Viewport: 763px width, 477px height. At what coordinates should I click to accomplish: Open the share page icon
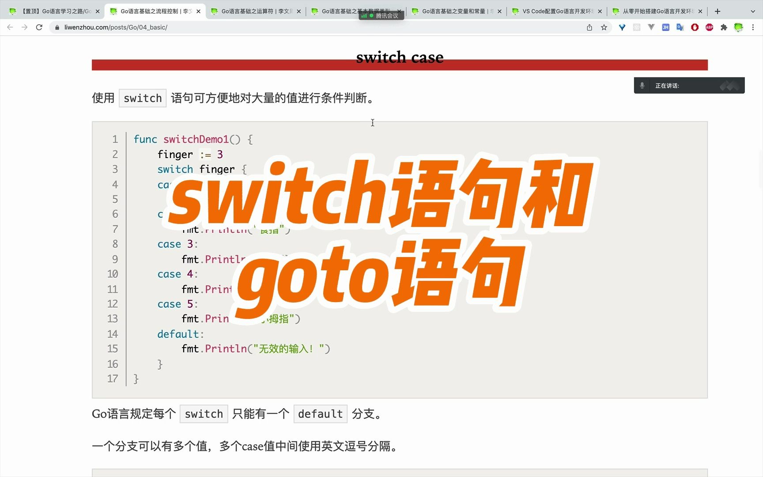pos(589,27)
